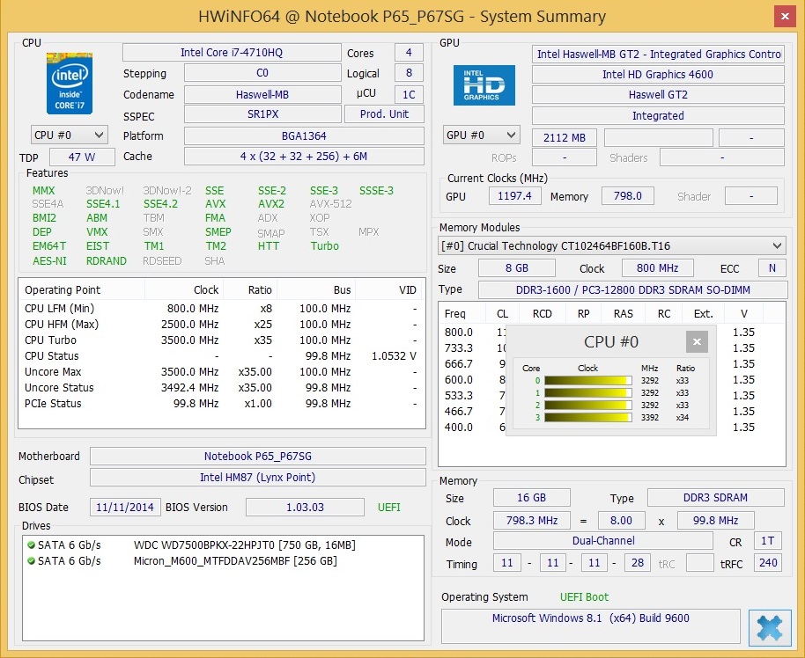Click the Dual-Channel mode field
805x658 pixels.
[603, 540]
